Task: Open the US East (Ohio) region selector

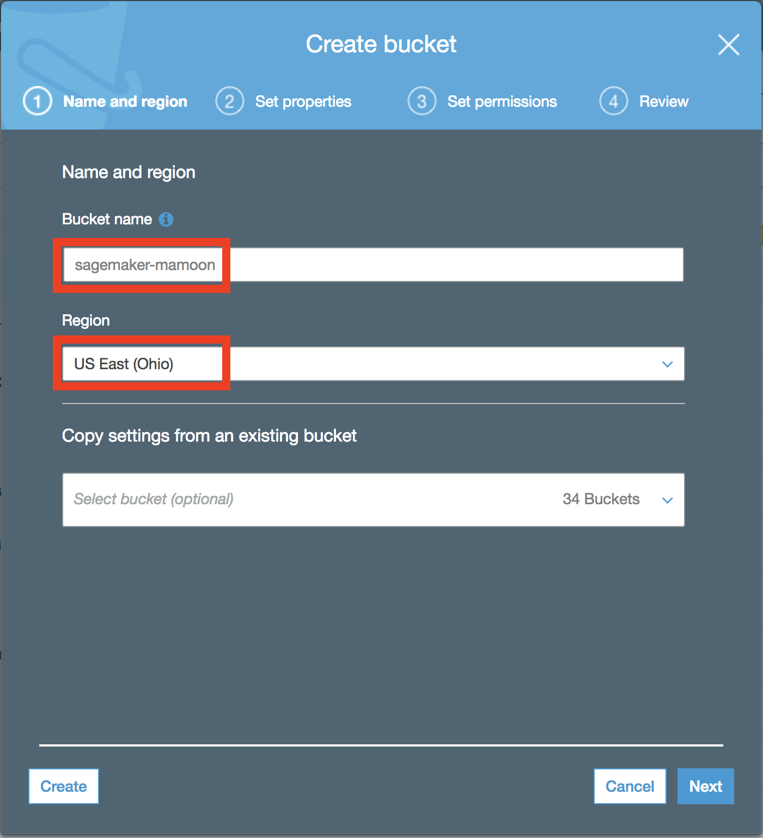Action: point(373,364)
